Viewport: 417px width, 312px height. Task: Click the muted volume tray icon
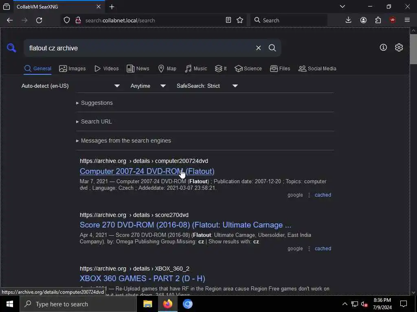tap(364, 304)
